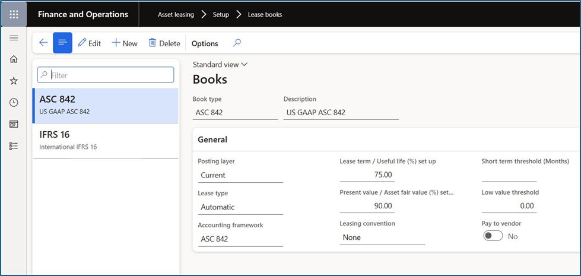Toggle the Pay to vendor switch
The image size is (581, 276).
pyautogui.click(x=493, y=236)
